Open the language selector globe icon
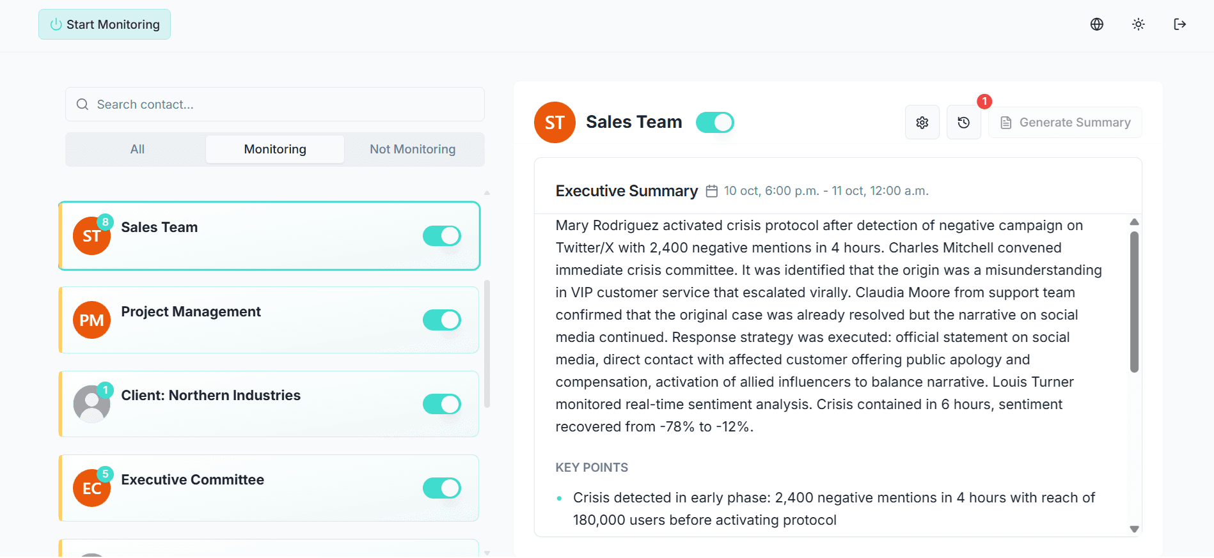This screenshot has height=558, width=1214. (1096, 24)
